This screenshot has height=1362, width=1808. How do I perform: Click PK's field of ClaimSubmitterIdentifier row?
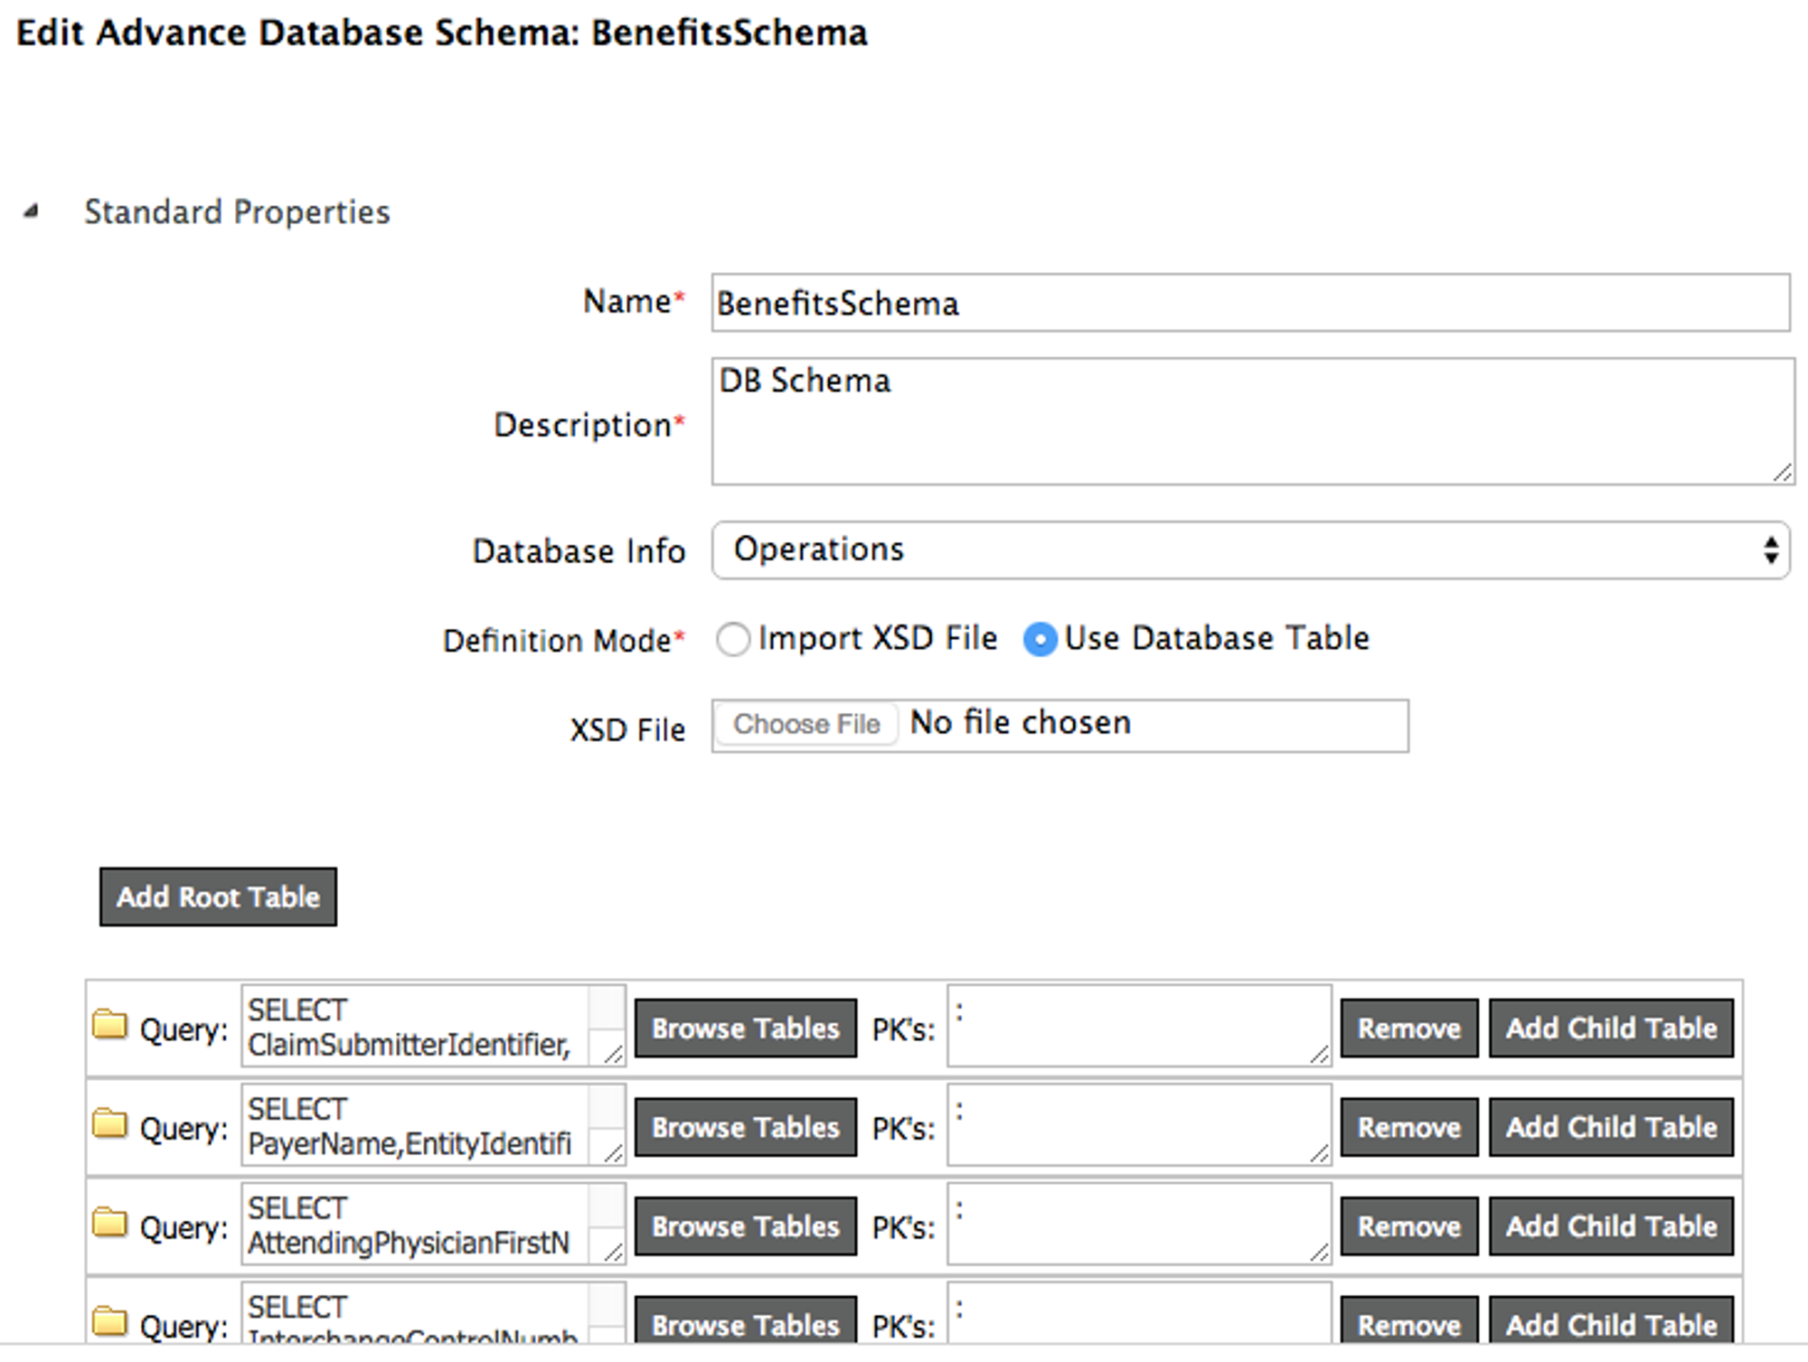point(1137,1027)
